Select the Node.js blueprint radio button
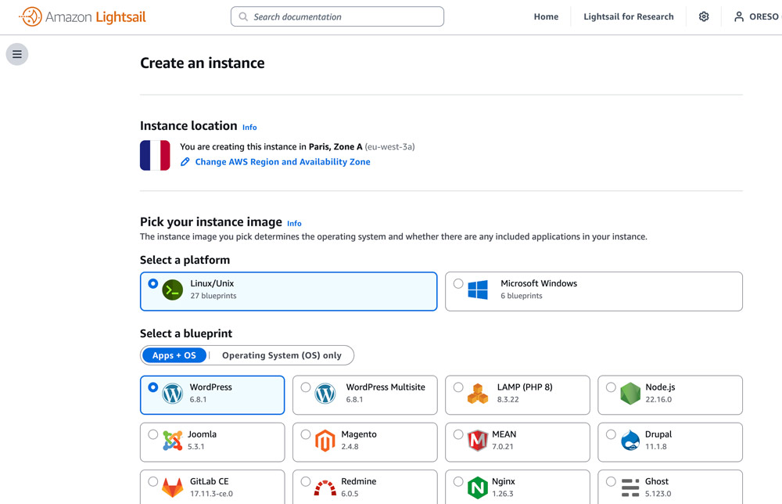This screenshot has height=504, width=782. [x=611, y=387]
